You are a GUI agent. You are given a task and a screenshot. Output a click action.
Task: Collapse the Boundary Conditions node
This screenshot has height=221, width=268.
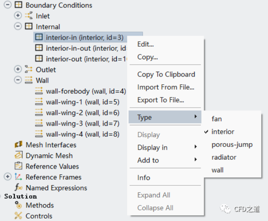tap(7, 5)
